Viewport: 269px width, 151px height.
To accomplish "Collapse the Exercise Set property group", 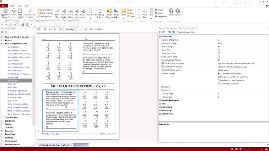I will click(160, 36).
